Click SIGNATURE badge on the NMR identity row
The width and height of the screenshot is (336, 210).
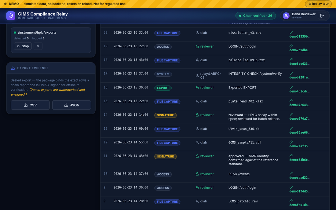(x=166, y=157)
